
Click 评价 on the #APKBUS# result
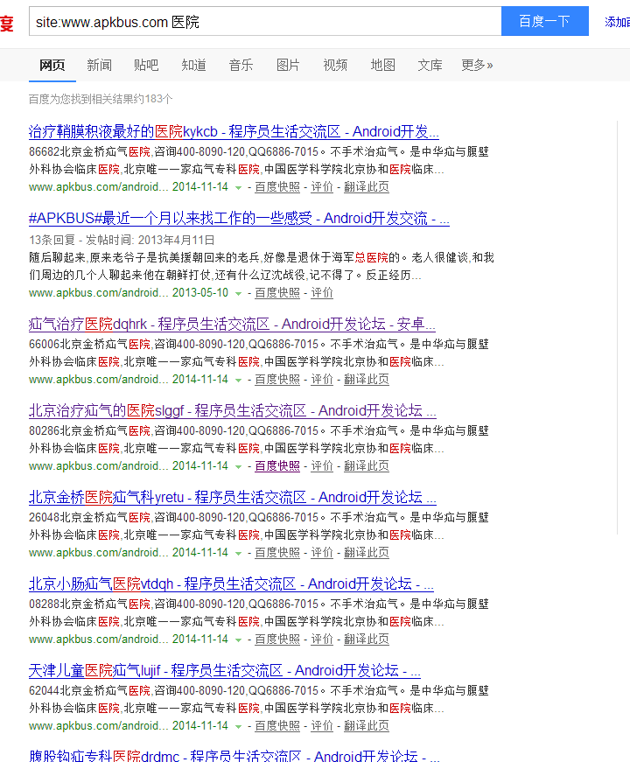click(x=322, y=293)
